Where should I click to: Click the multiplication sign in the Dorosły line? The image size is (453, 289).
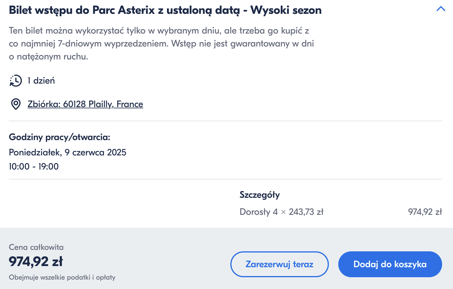283,212
